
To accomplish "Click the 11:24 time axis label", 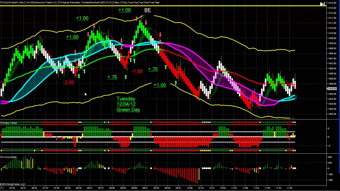I will [x=256, y=188].
